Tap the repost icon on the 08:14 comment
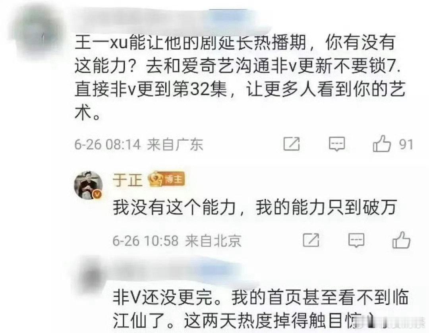 [292, 144]
